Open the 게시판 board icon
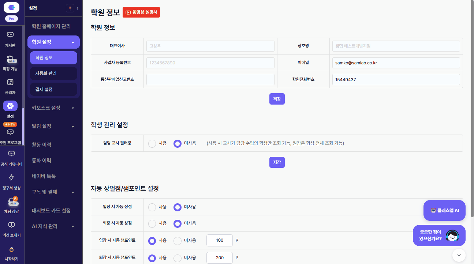The width and height of the screenshot is (474, 264). 10,35
